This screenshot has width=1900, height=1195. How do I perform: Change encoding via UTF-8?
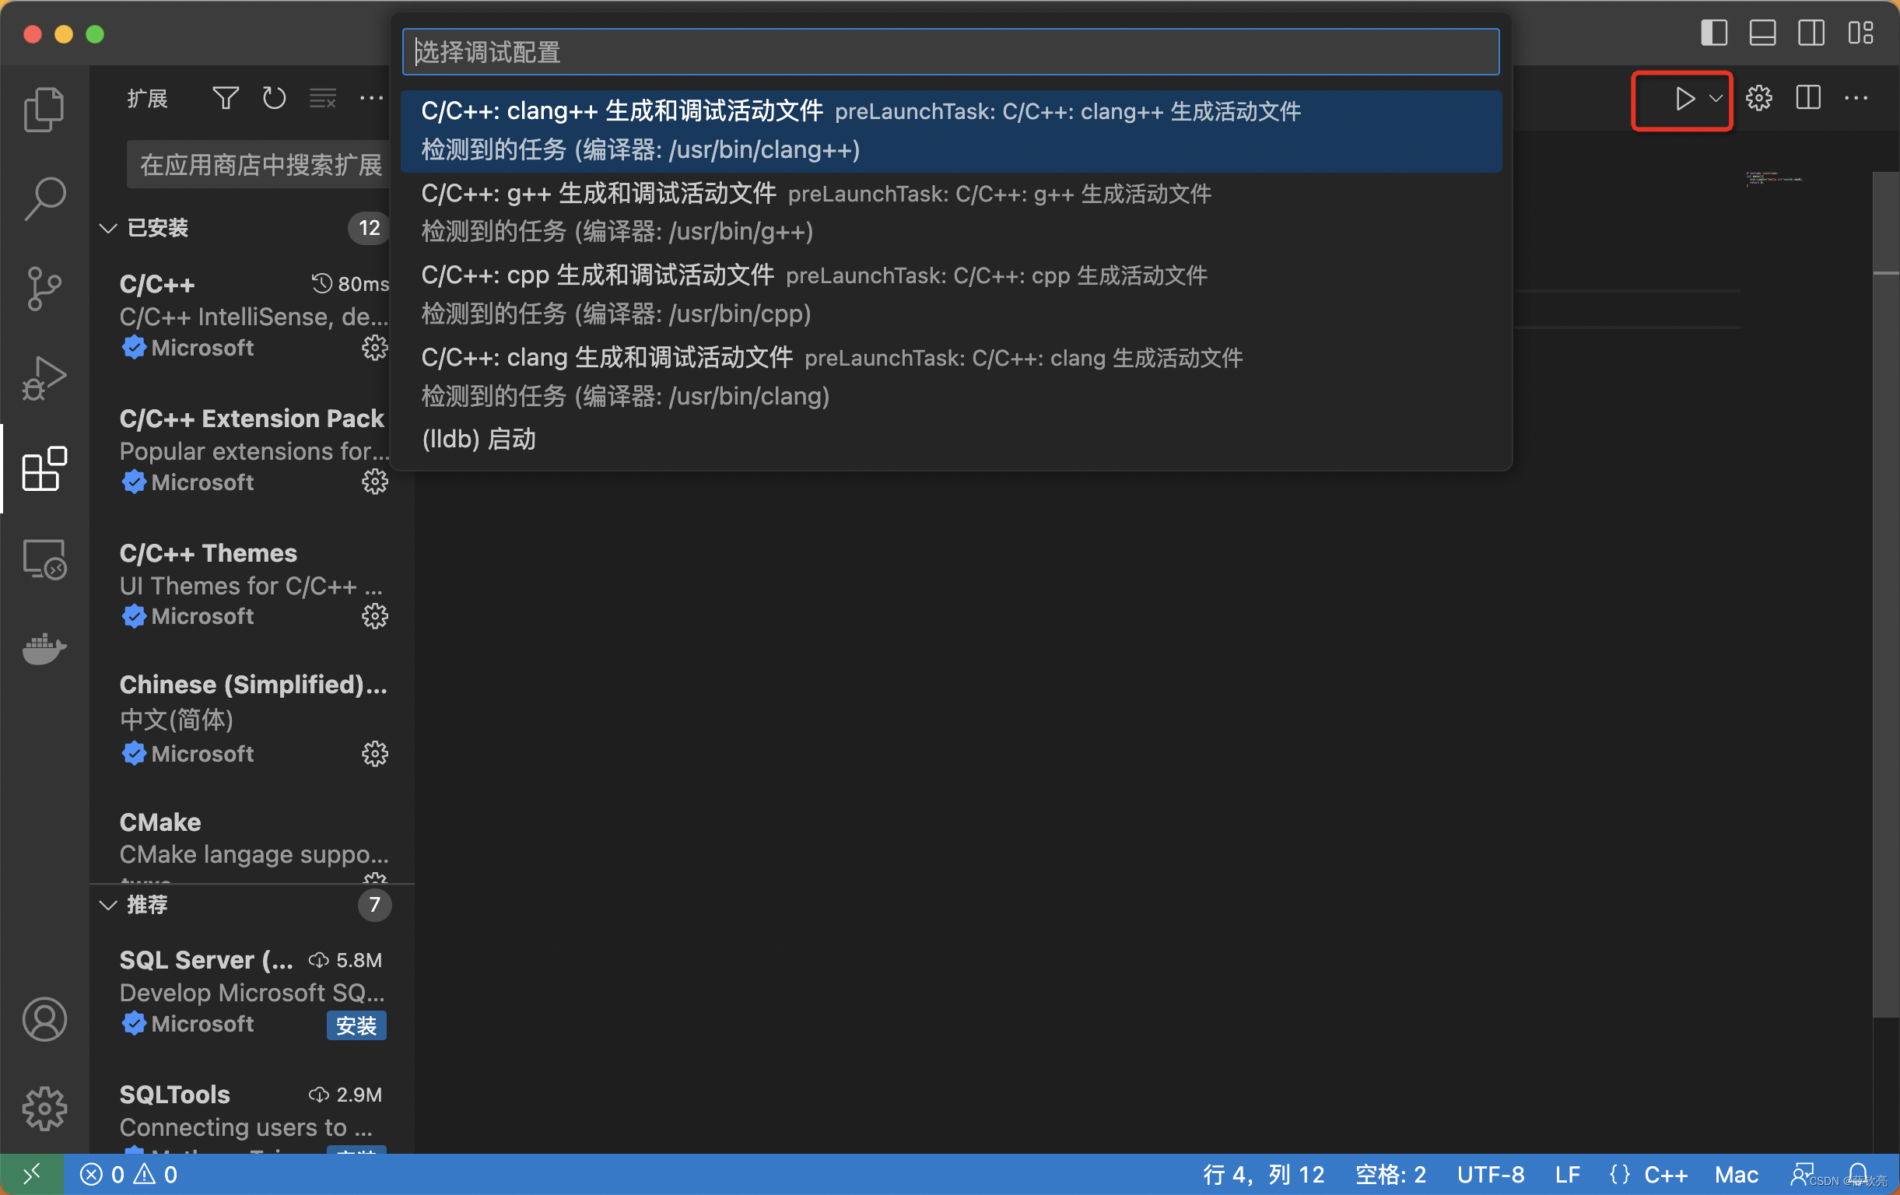coord(1491,1174)
